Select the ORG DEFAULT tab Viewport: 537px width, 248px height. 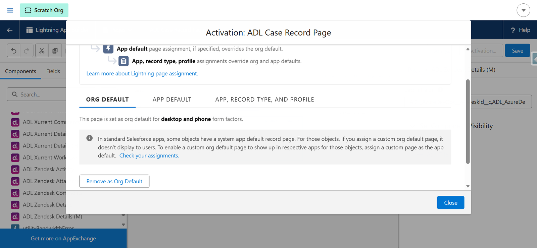pos(107,100)
